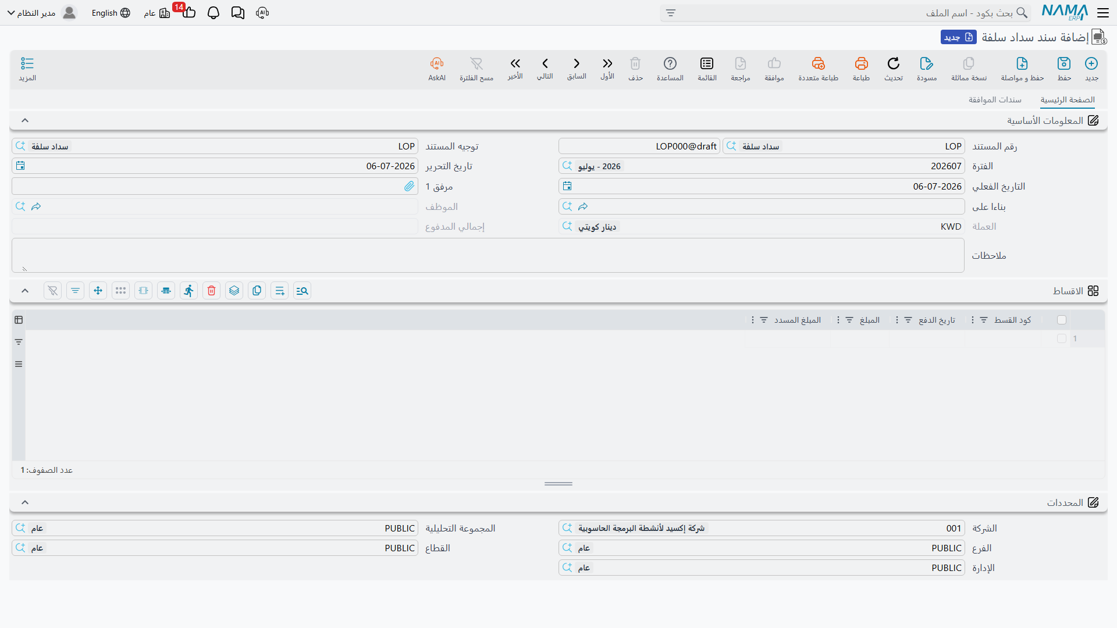
Task: Toggle the select-all checkbox in grid header
Action: pyautogui.click(x=1062, y=320)
